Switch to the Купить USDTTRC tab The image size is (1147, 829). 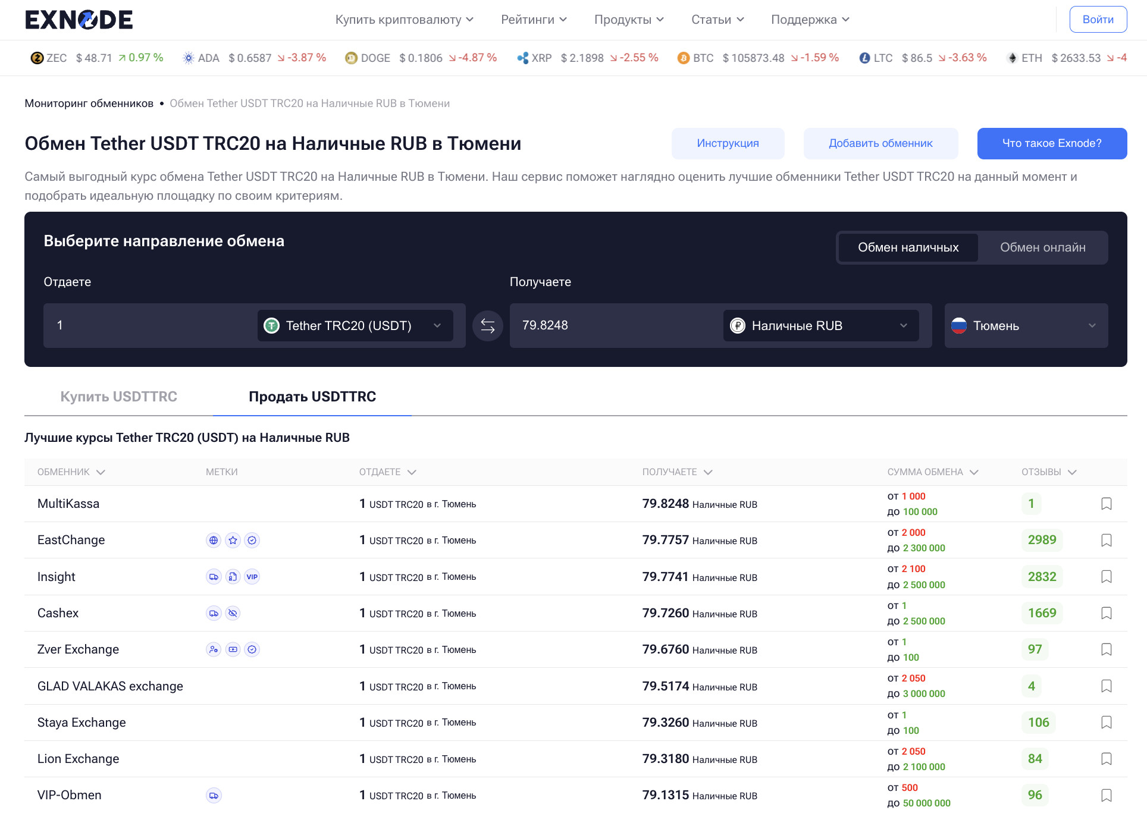click(x=118, y=397)
